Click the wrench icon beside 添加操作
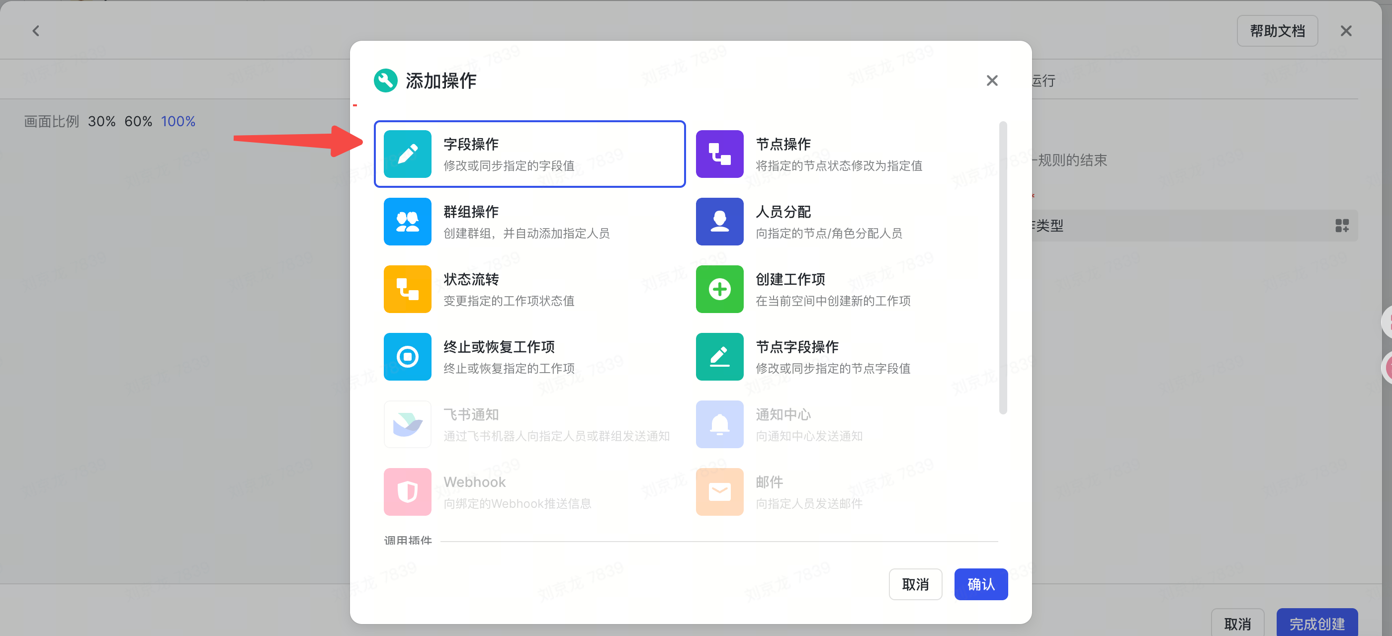Screen dimensions: 1392x636 pos(385,80)
